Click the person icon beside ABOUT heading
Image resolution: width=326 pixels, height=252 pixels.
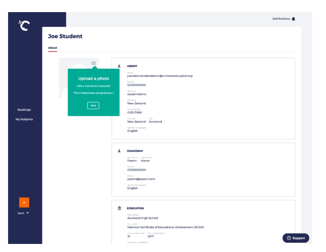coord(119,66)
